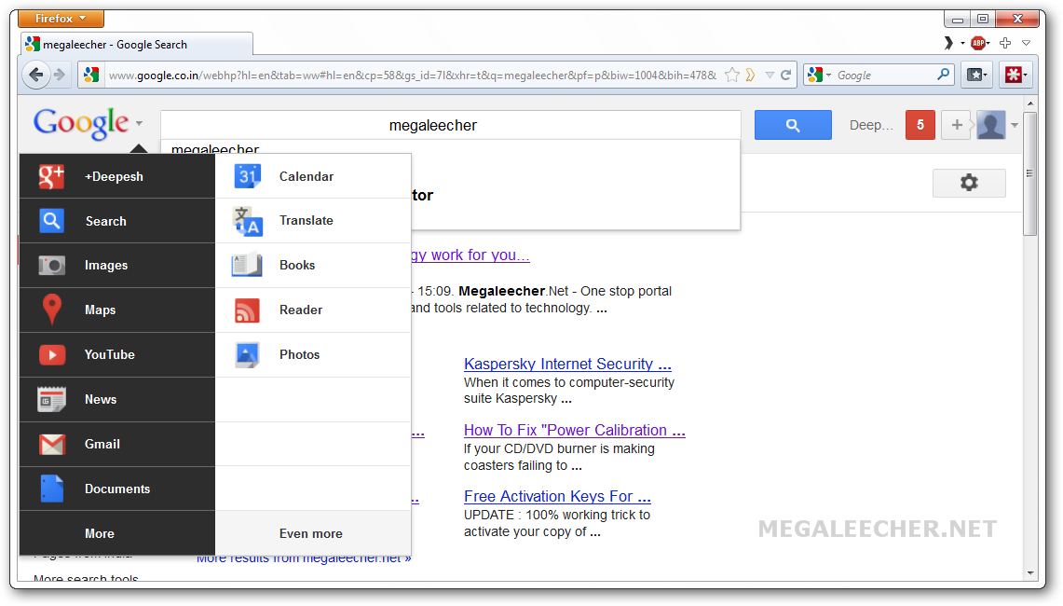Open the Firefox menu button
Viewport: 1063px width, 606px height.
coord(61,19)
